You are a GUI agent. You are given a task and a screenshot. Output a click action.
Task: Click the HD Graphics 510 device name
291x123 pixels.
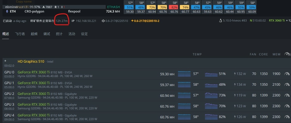pos(31,61)
